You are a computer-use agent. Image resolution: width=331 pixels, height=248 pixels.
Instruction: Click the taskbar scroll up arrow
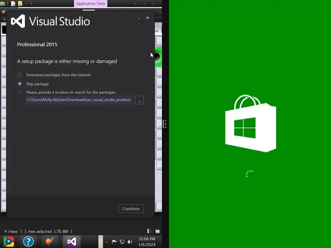coord(101,237)
